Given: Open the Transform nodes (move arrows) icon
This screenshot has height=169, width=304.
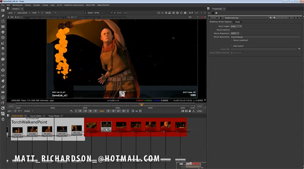Looking at the screenshot, I should pyautogui.click(x=3, y=54).
